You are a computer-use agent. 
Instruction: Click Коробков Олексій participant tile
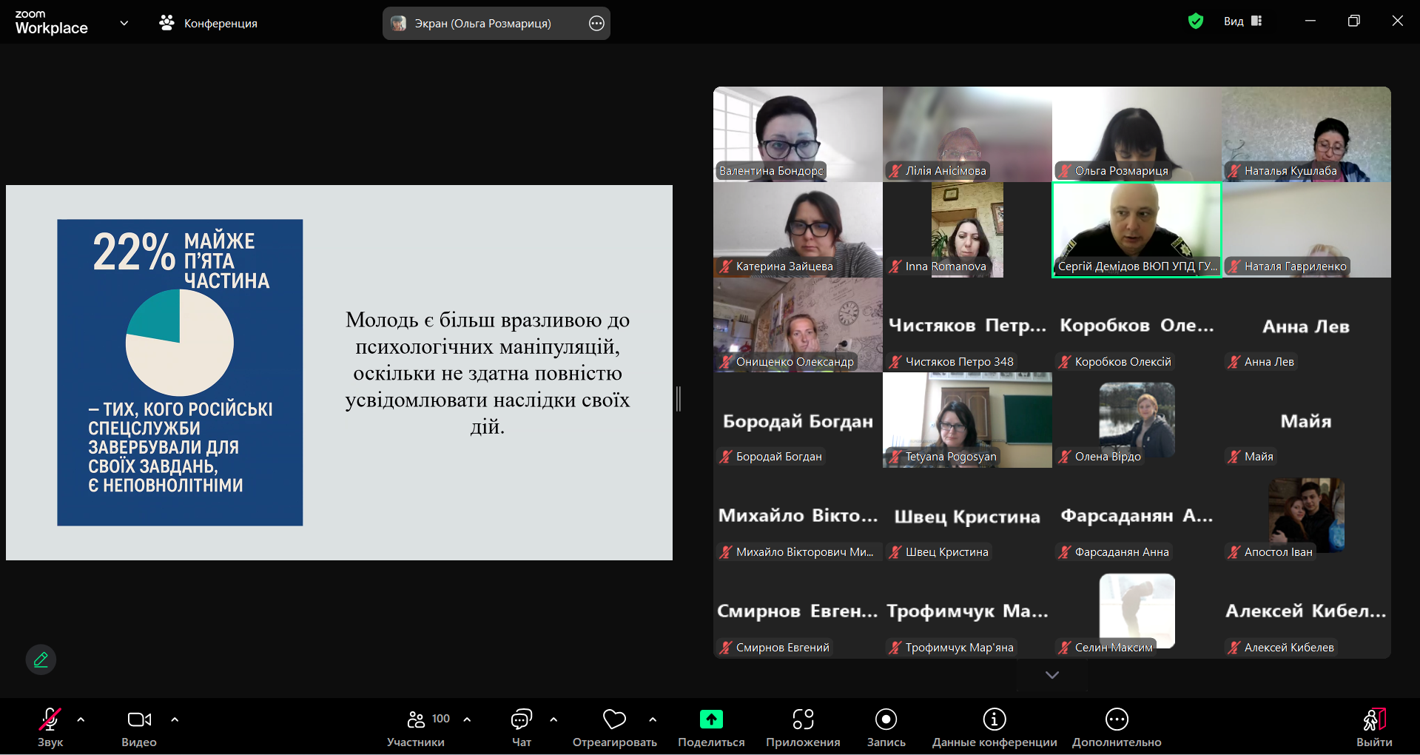(x=1137, y=325)
